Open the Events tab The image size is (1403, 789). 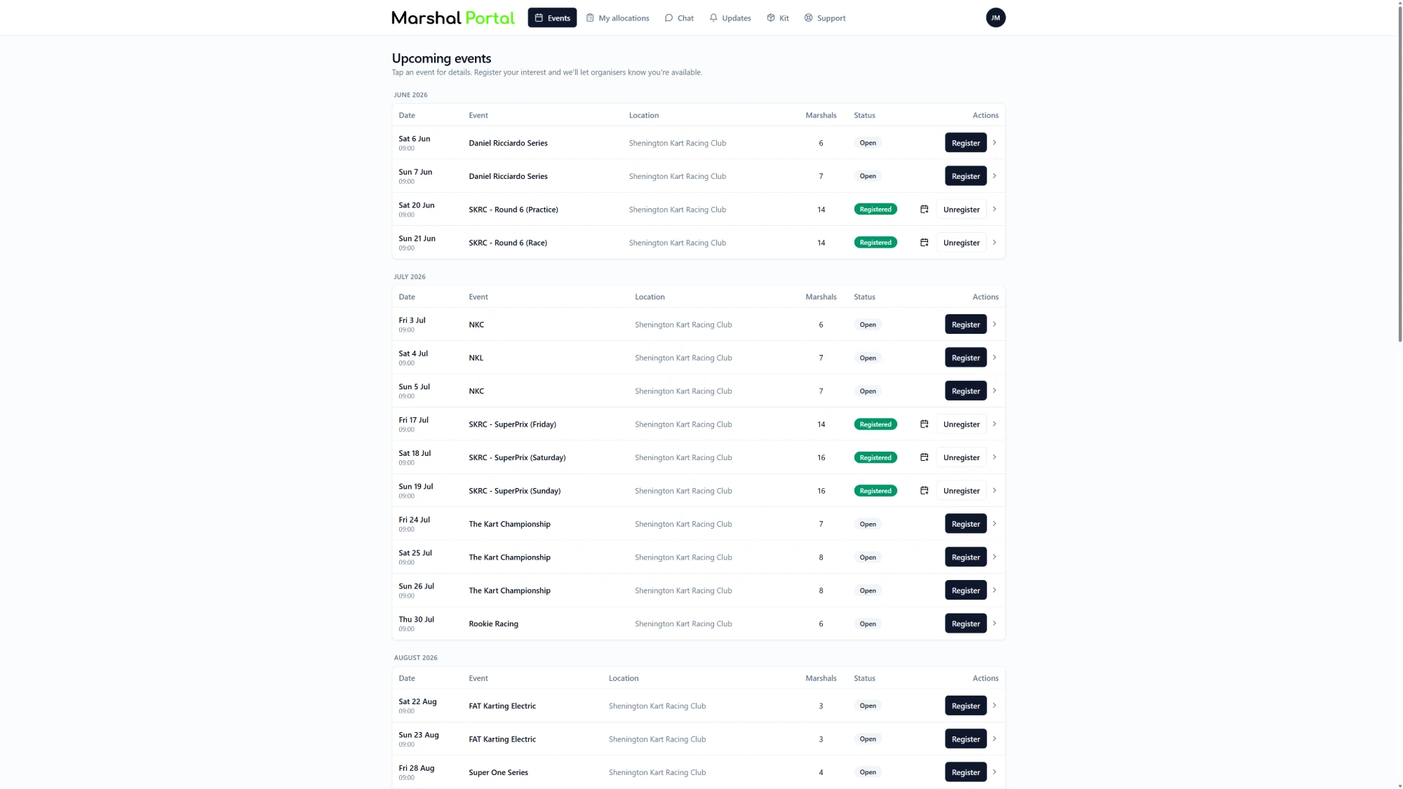point(552,18)
